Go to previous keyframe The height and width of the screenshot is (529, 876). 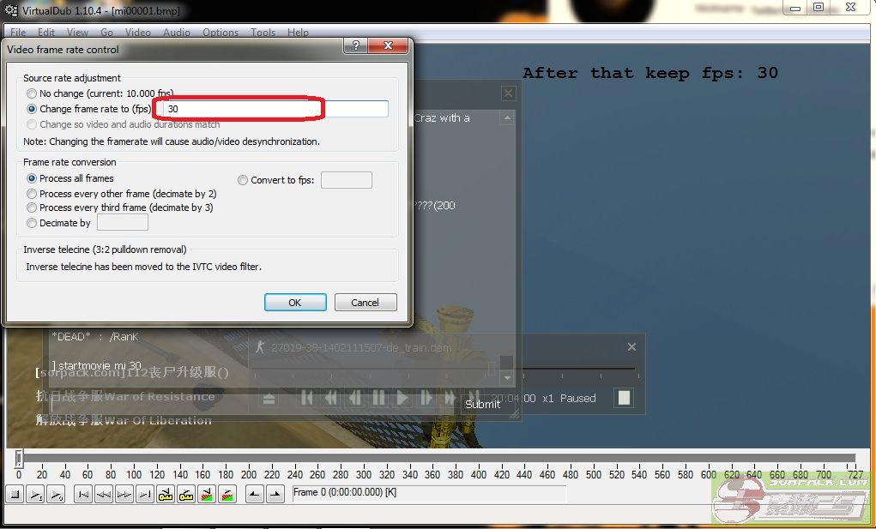166,494
